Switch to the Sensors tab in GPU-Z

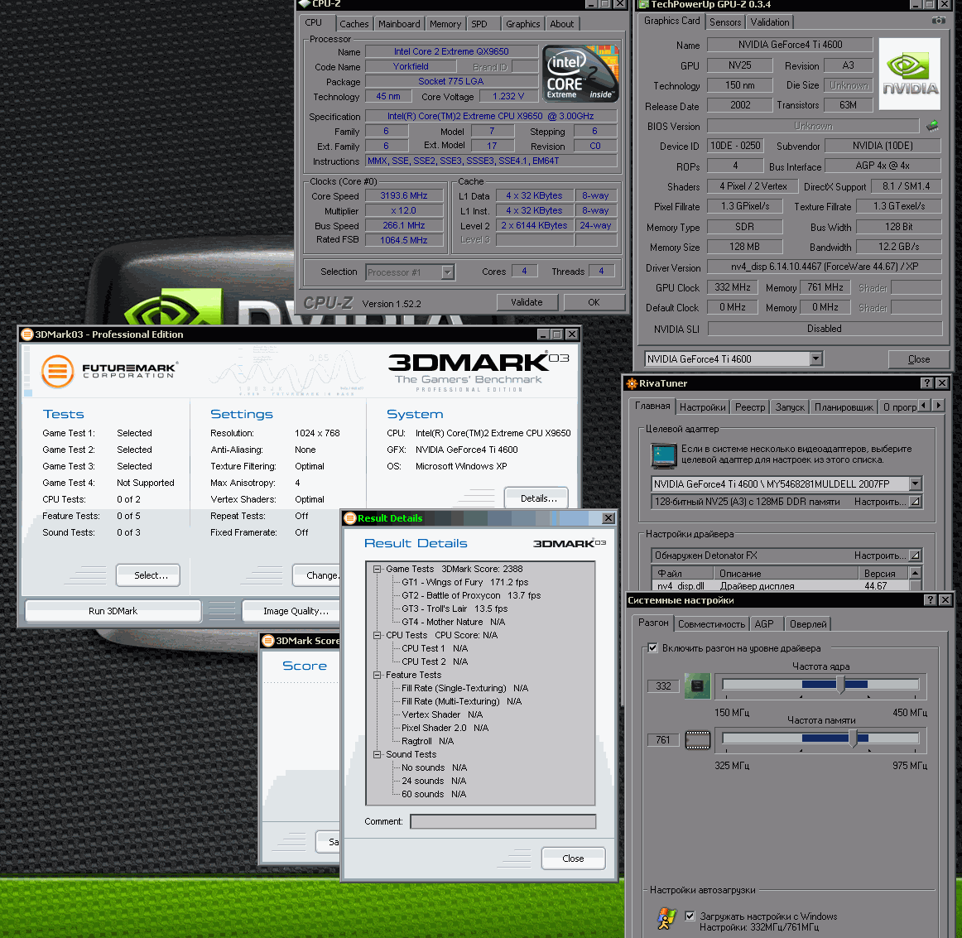(x=725, y=22)
